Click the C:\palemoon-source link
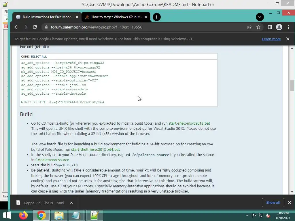The image size is (295, 221). click(52, 160)
